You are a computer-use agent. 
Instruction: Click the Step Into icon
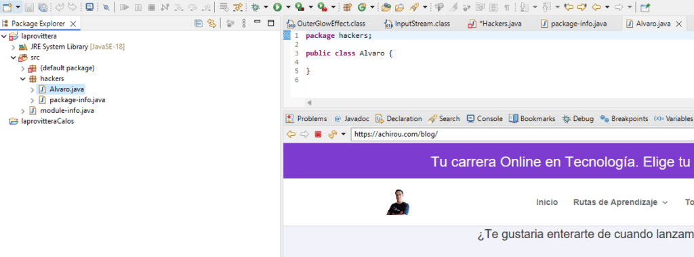(179, 7)
